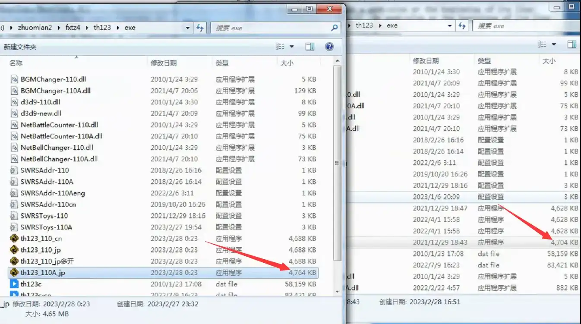Click the th123_110_jp application icon
Screen dimensions: 581x324
coord(14,250)
